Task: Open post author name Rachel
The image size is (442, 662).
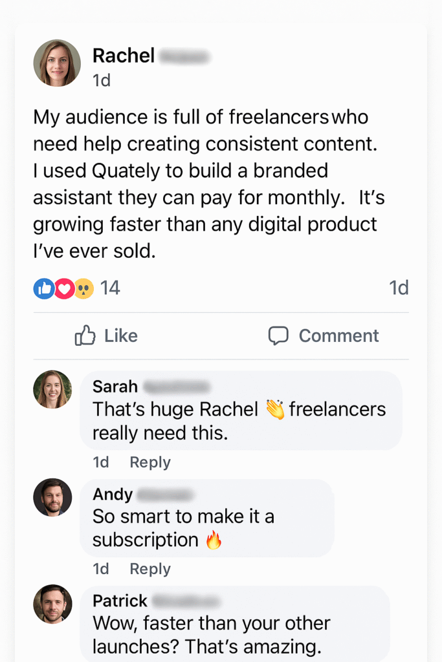Action: [124, 56]
